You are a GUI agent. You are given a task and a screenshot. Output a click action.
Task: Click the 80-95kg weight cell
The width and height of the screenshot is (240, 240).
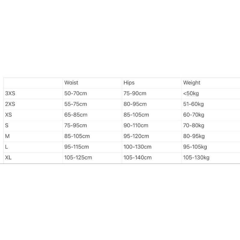(194, 136)
